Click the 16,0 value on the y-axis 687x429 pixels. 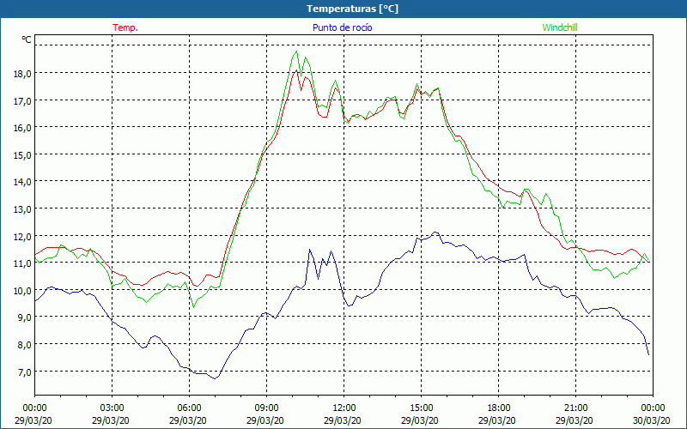22,128
